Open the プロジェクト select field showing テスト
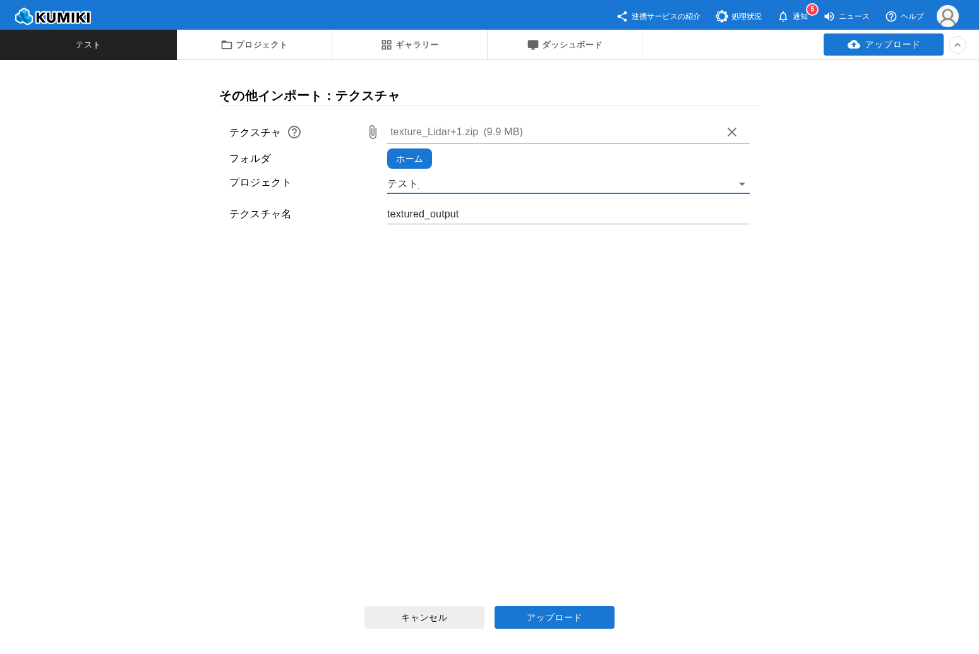The height and width of the screenshot is (654, 979). coord(556,184)
